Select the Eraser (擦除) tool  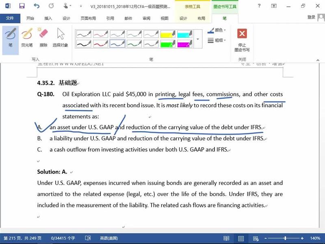pyautogui.click(x=43, y=38)
